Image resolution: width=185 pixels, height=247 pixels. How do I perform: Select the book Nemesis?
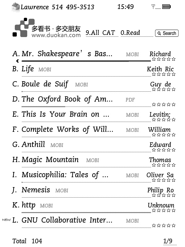point(36,190)
